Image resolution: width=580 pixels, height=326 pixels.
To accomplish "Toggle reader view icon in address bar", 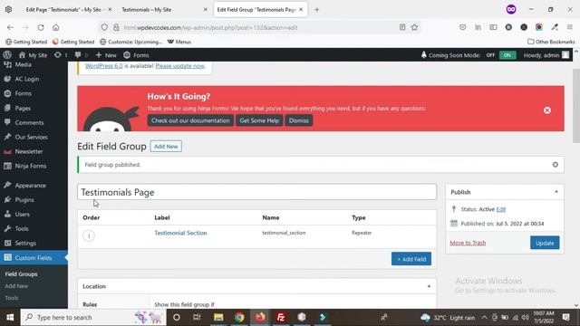I will pos(402,27).
